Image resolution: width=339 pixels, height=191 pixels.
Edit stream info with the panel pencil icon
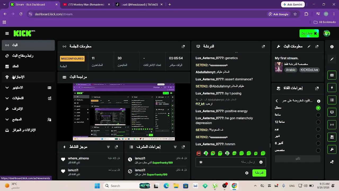(309, 46)
